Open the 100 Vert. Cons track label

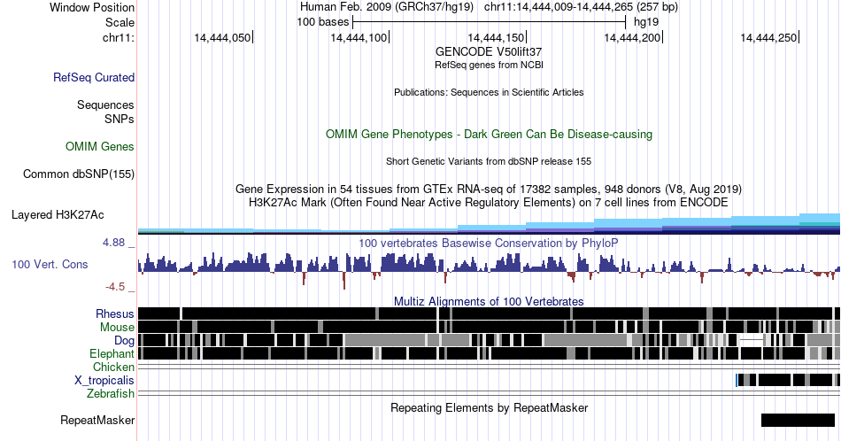click(x=50, y=264)
